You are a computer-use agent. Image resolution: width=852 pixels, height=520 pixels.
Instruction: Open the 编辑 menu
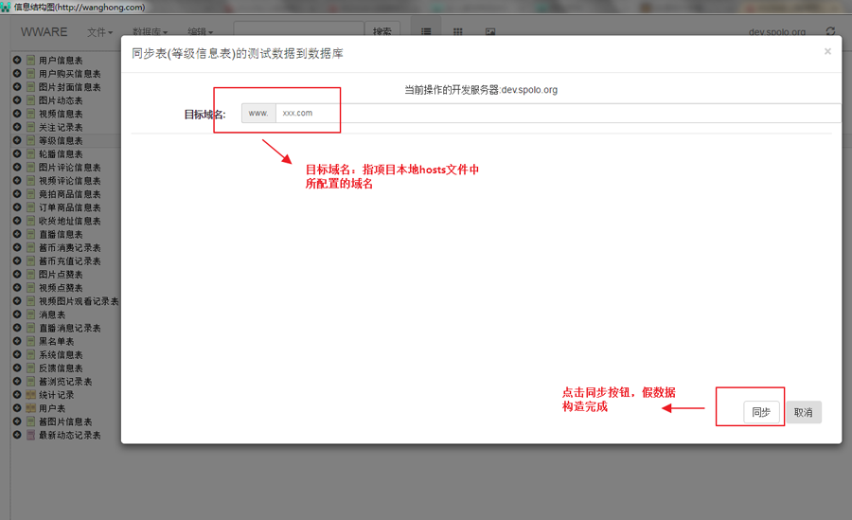click(x=201, y=32)
